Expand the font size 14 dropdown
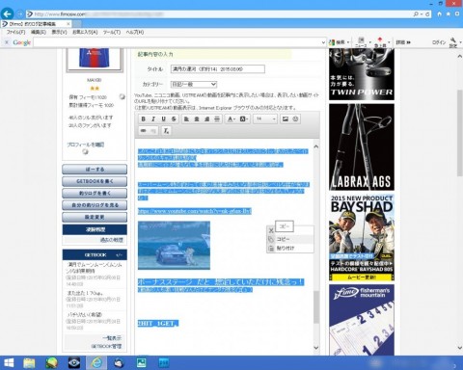 [x=265, y=119]
